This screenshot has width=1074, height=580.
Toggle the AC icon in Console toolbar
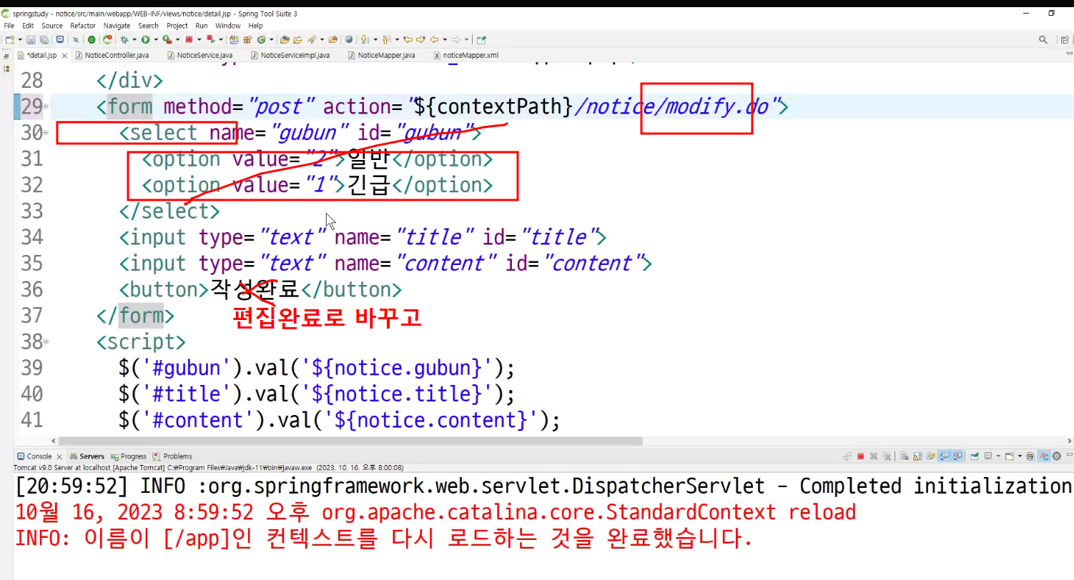[x=1044, y=456]
